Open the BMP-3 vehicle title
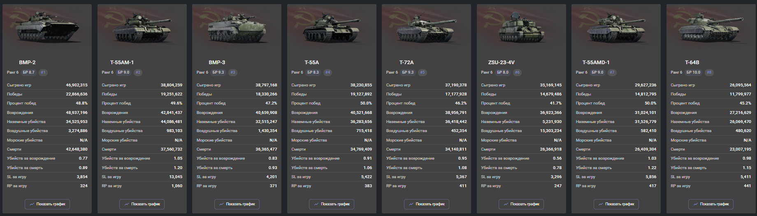This screenshot has height=216, width=757. [x=217, y=63]
